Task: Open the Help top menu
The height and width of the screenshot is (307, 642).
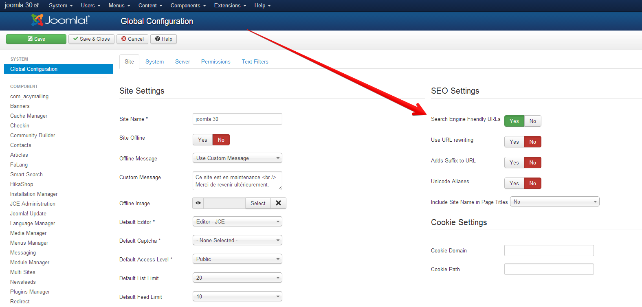Action: pyautogui.click(x=262, y=5)
